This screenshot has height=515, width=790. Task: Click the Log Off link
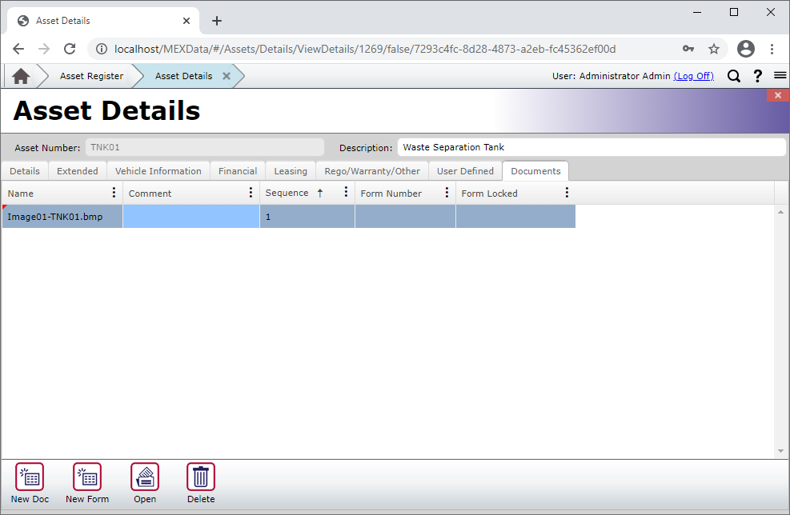click(x=693, y=75)
